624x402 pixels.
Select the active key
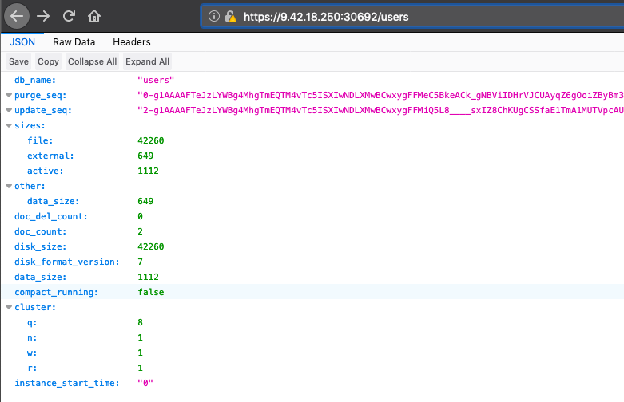[46, 171]
